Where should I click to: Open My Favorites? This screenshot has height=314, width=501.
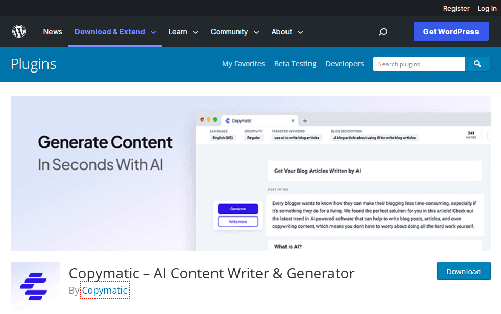click(x=244, y=64)
